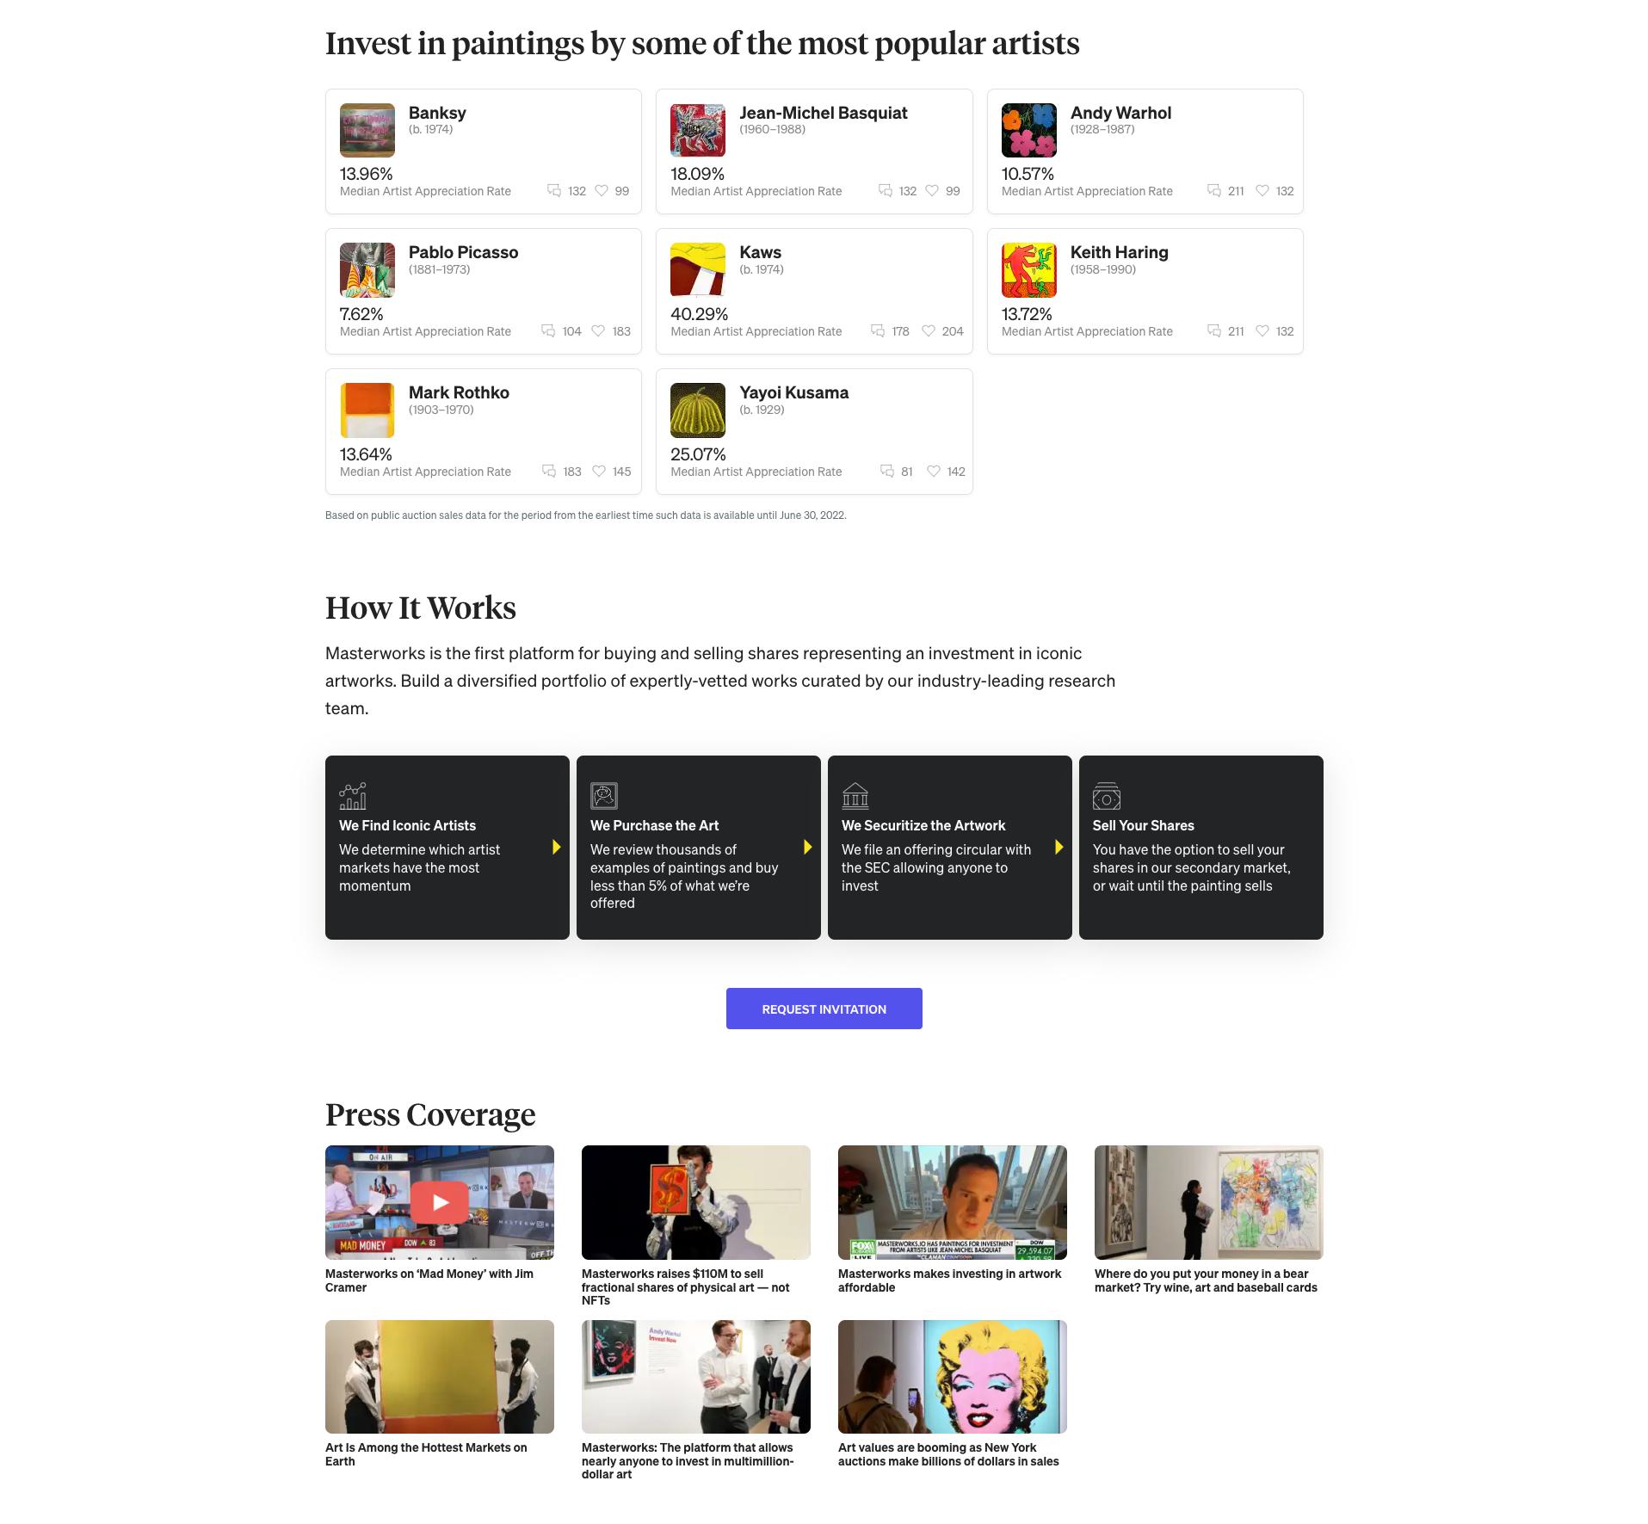Click the Marilyn Monroe article thumbnail
Viewport: 1648px width, 1524px height.
[953, 1377]
